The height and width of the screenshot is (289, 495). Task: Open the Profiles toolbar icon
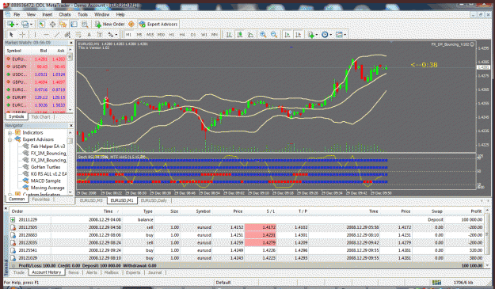coord(25,25)
